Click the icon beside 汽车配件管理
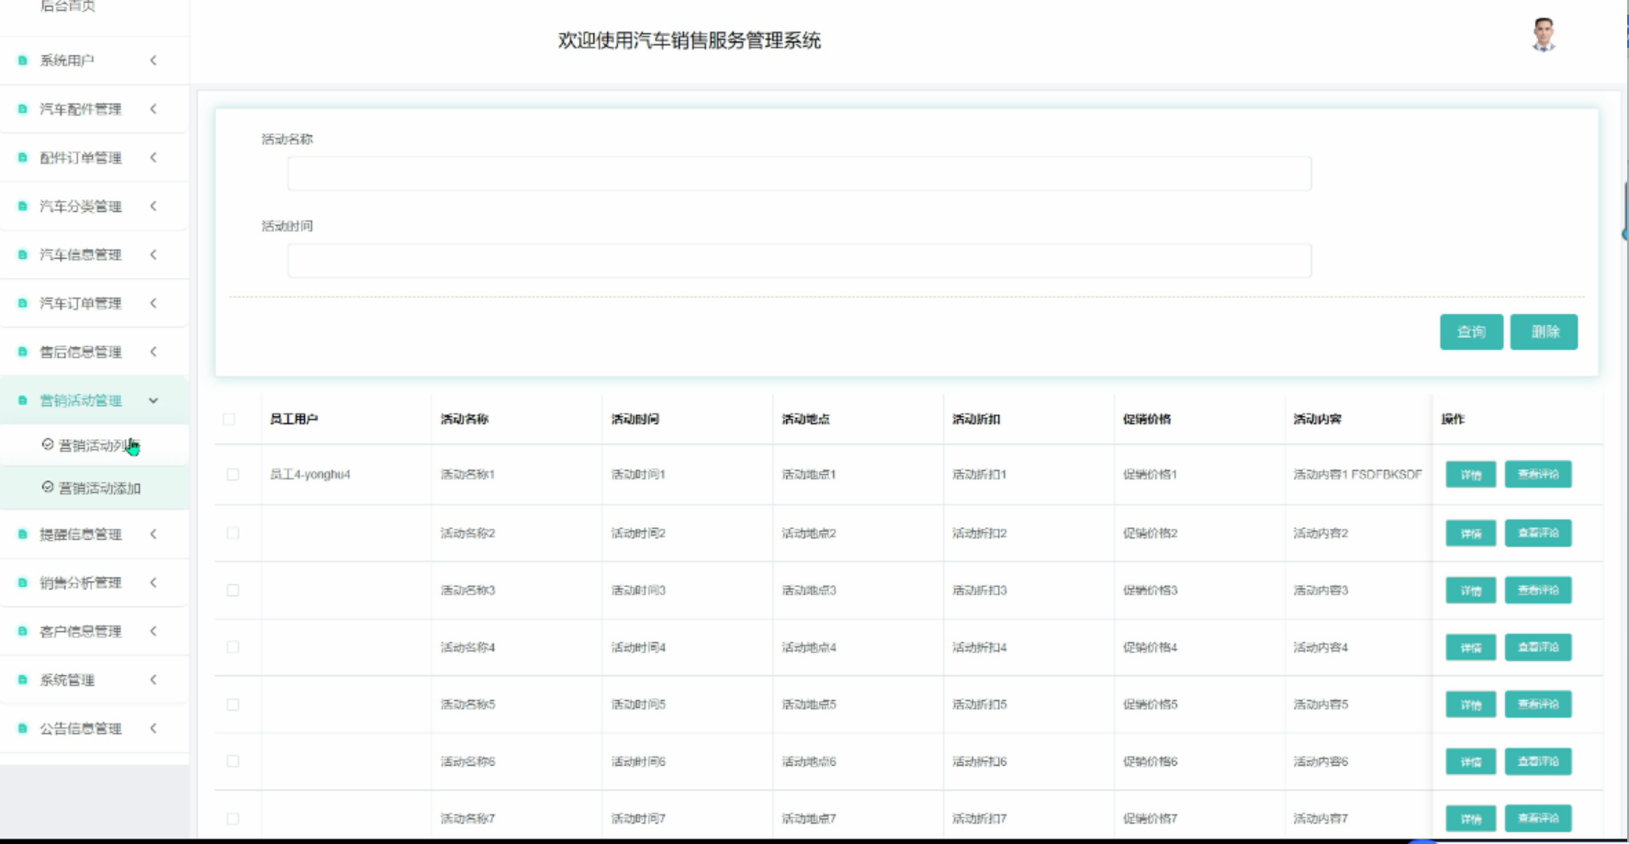This screenshot has width=1629, height=844. pyautogui.click(x=23, y=109)
